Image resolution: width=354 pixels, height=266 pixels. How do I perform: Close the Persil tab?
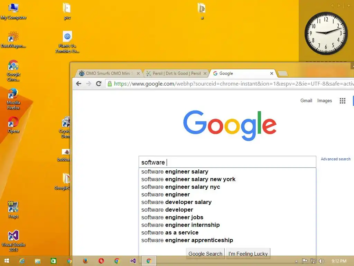point(205,73)
